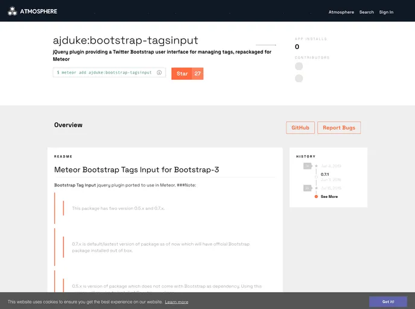Click the App Installs count 0

(x=297, y=47)
